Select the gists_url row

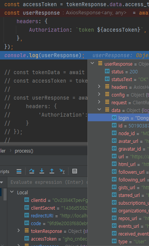click(118, 187)
